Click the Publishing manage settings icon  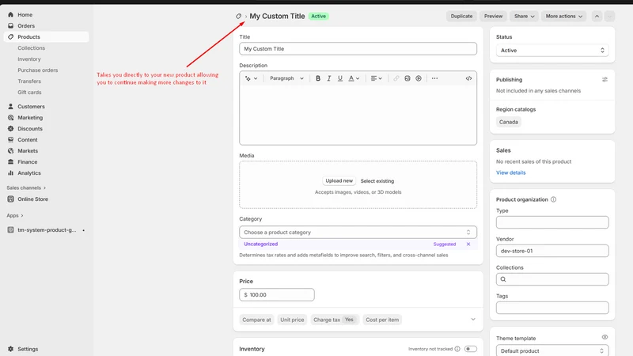pos(605,80)
